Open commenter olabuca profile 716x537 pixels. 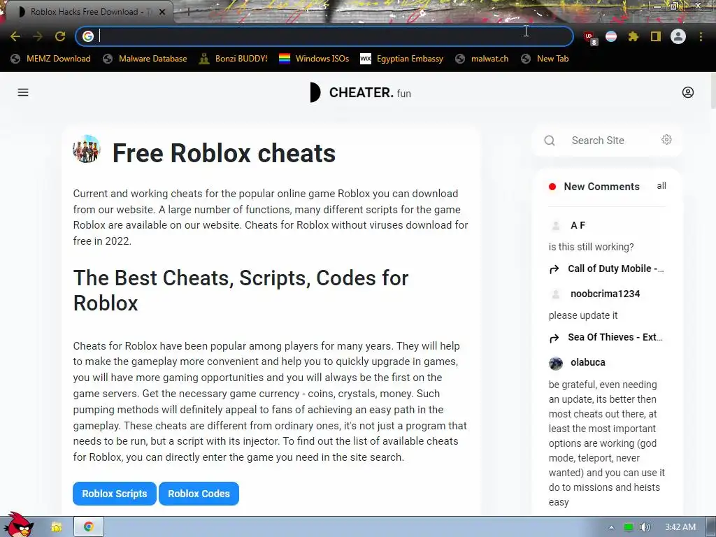pyautogui.click(x=587, y=362)
